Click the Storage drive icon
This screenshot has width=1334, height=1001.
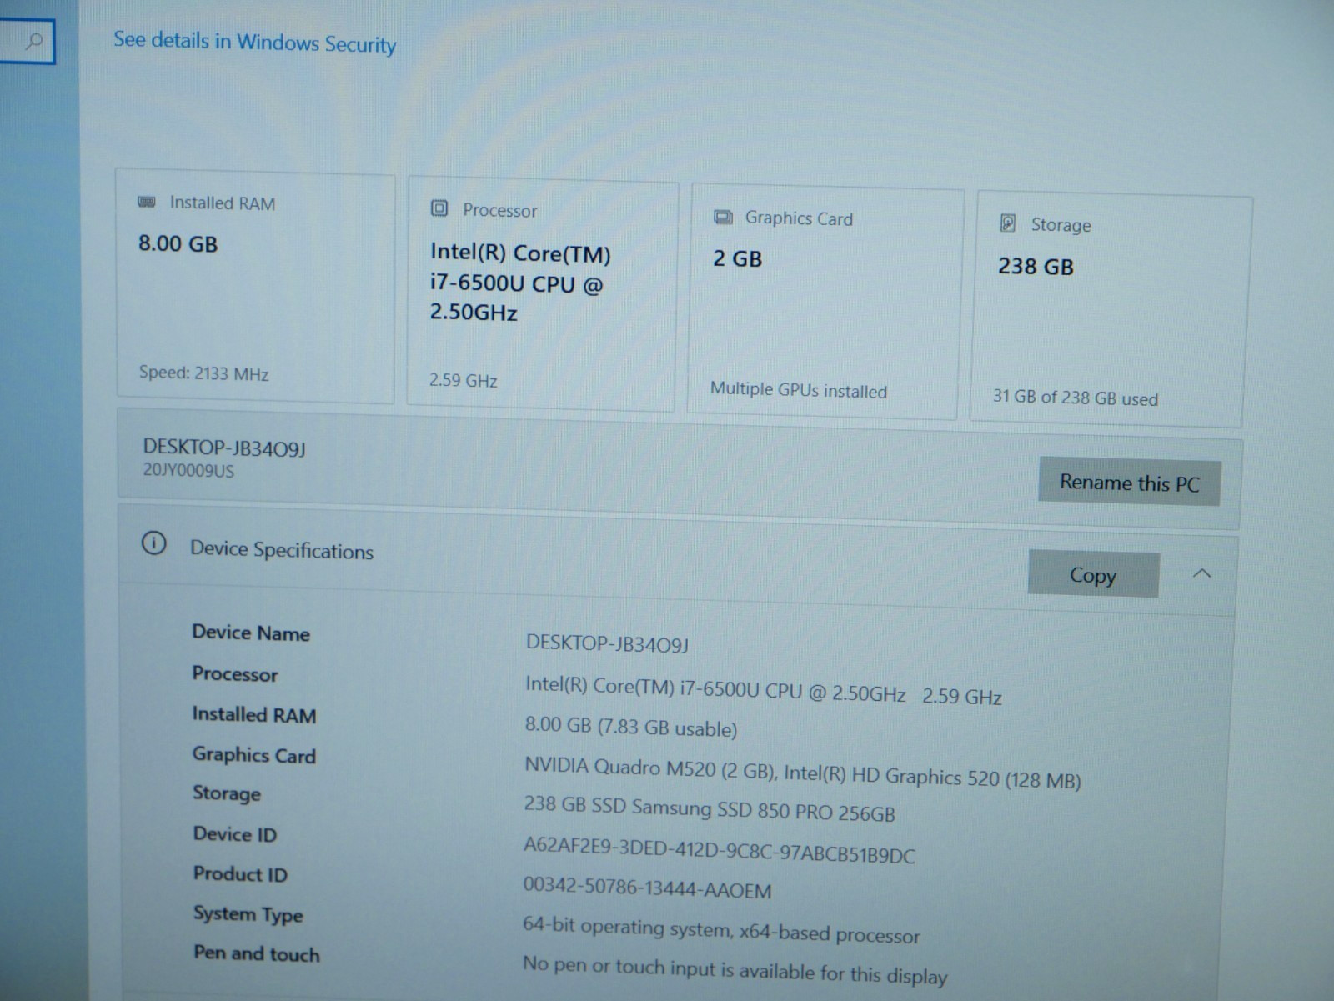tap(1007, 223)
